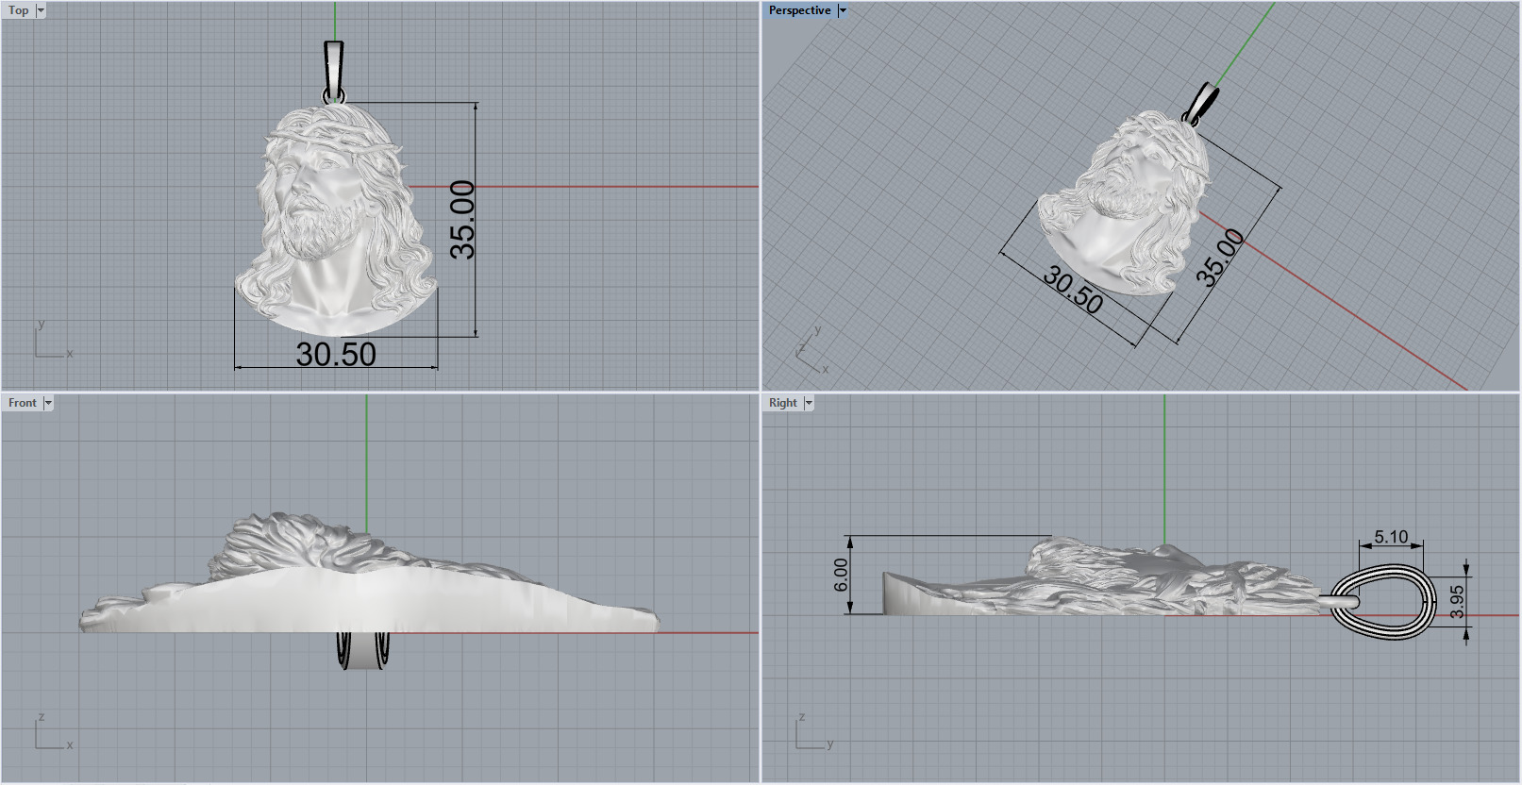Expand the Perspective viewport dropdown arrow

tap(843, 10)
